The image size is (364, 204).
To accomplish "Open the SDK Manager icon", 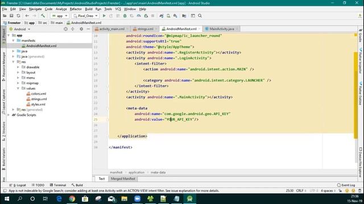I will (175, 16).
